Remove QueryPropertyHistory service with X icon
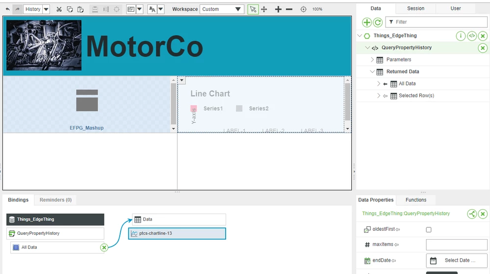490x274 pixels. coord(483,48)
